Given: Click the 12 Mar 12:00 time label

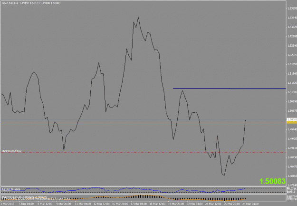Looking at the screenshot, I should click(101, 204).
